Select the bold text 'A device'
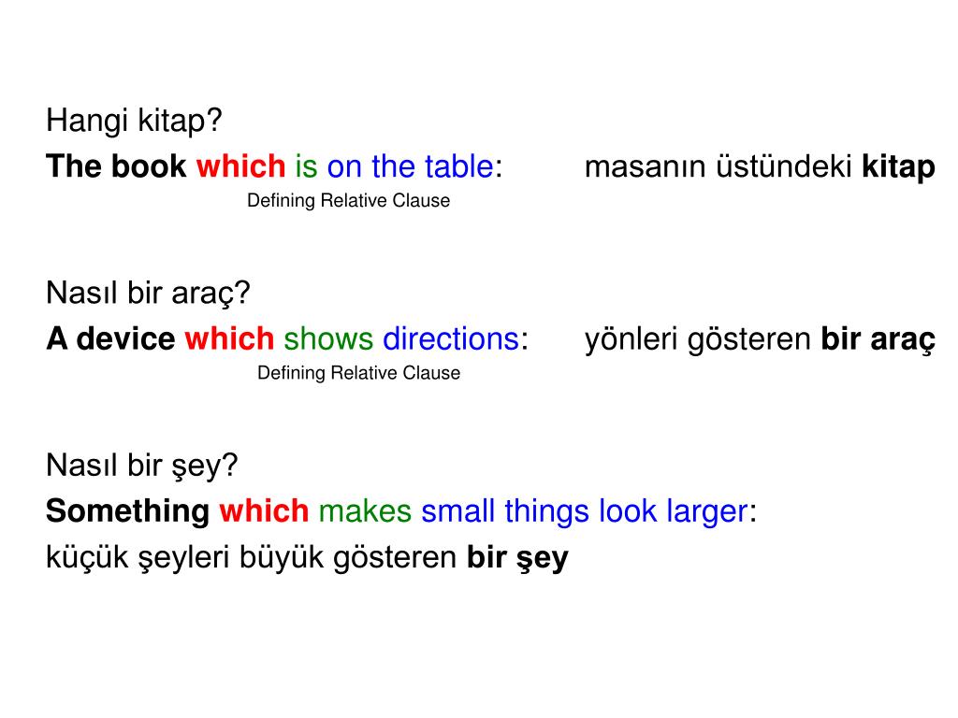Image resolution: width=958 pixels, height=718 pixels. [110, 338]
